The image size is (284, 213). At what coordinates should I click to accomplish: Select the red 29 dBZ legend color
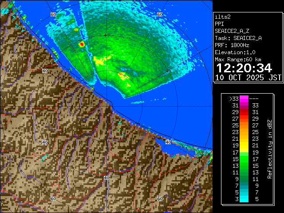point(244,113)
